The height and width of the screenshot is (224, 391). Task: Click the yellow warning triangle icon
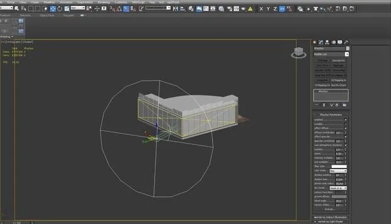[x=250, y=9]
